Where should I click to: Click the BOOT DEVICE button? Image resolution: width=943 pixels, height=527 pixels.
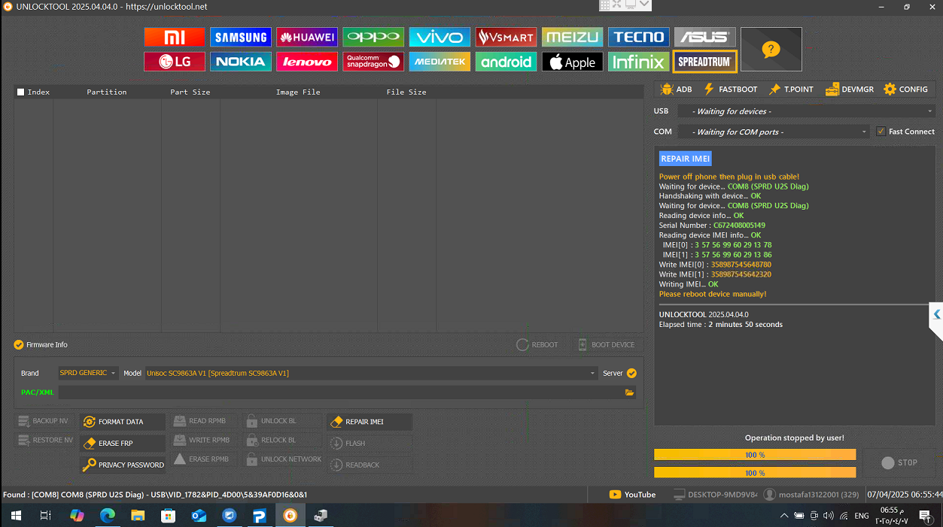tap(606, 345)
